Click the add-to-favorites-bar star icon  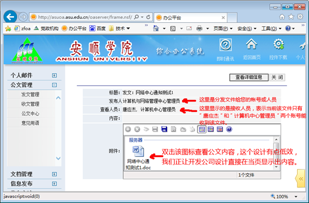(8, 28)
